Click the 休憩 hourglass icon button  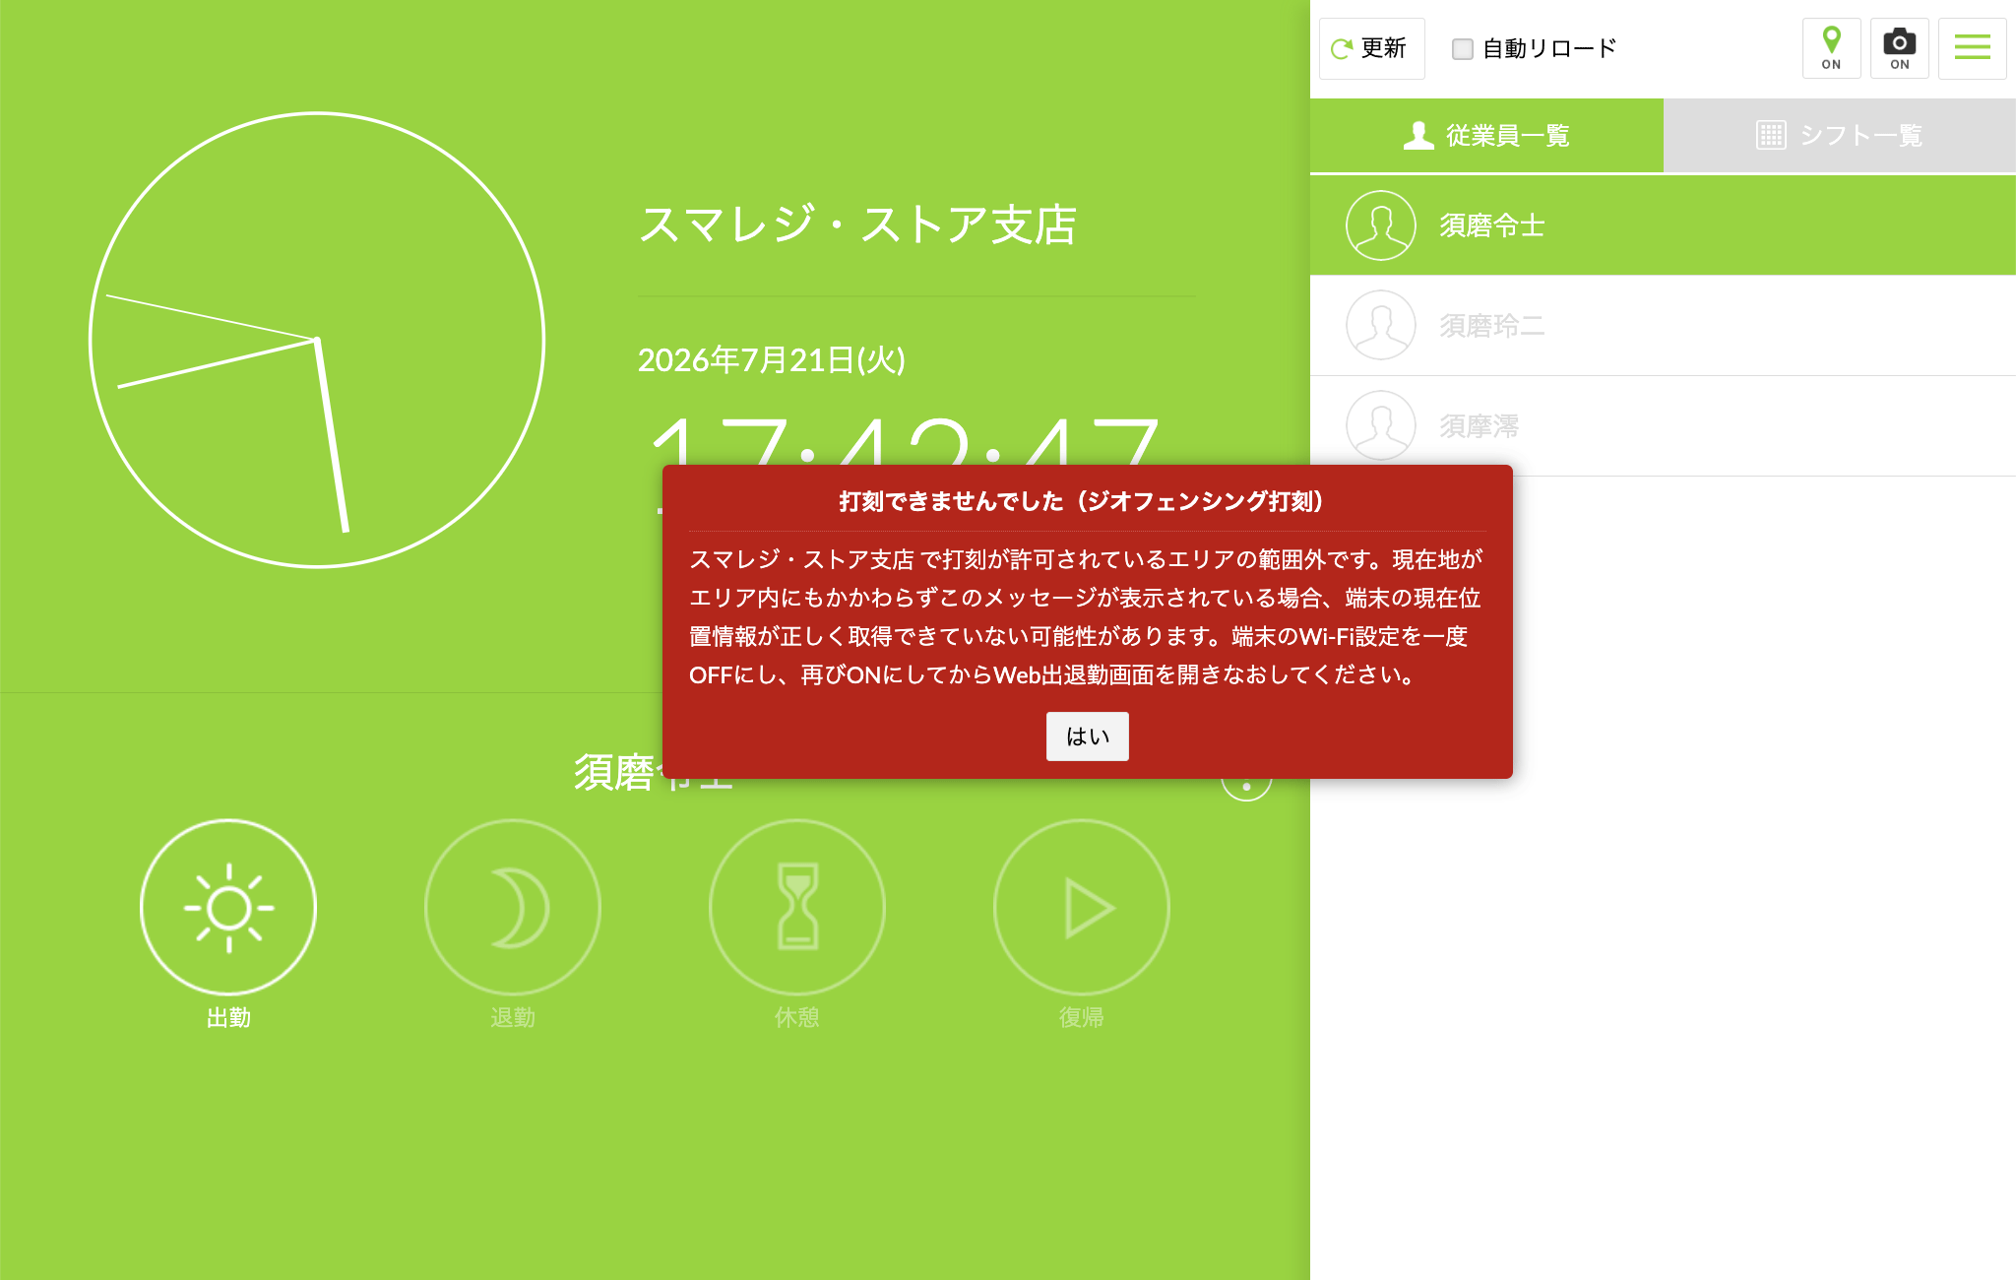[x=797, y=907]
